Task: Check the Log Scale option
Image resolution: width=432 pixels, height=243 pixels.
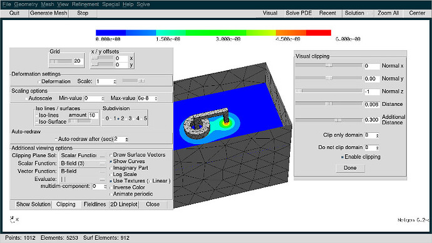Action: click(111, 175)
